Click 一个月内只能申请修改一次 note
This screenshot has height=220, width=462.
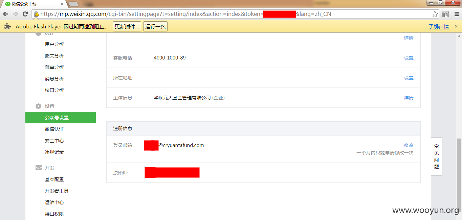point(385,153)
